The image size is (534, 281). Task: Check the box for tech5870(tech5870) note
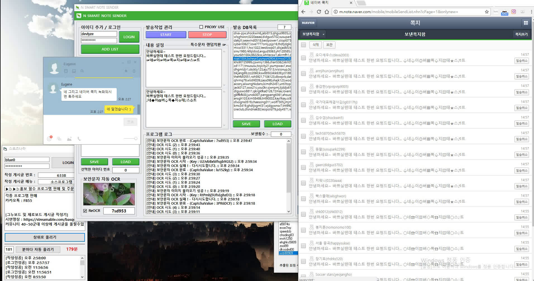(x=304, y=136)
